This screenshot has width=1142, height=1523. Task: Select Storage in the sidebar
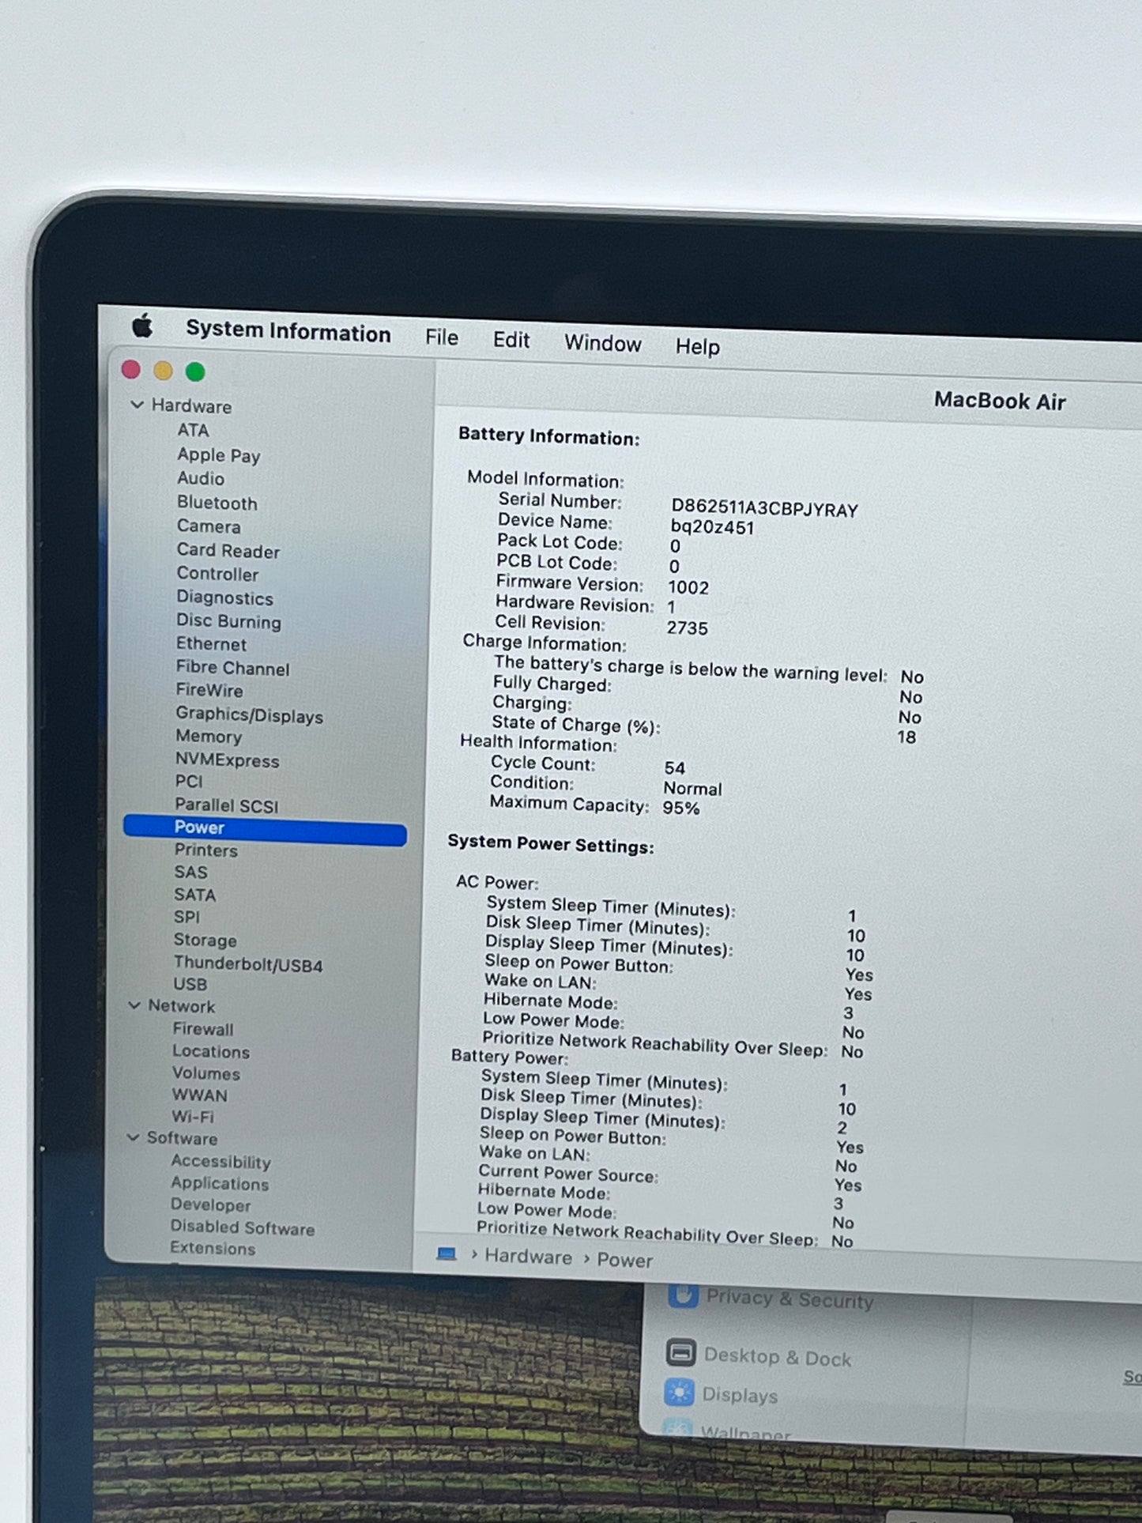tap(205, 940)
